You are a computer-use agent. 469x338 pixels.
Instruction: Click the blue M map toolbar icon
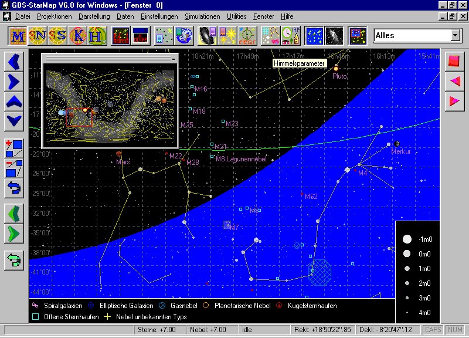click(18, 36)
